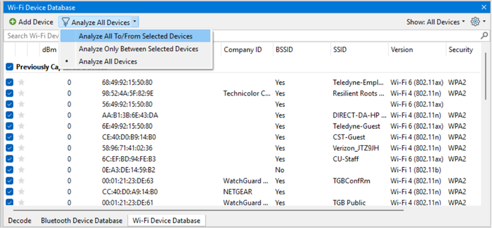Screen dimensions: 492x228
Task: Click the green Add Device plus icon
Action: click(x=13, y=22)
